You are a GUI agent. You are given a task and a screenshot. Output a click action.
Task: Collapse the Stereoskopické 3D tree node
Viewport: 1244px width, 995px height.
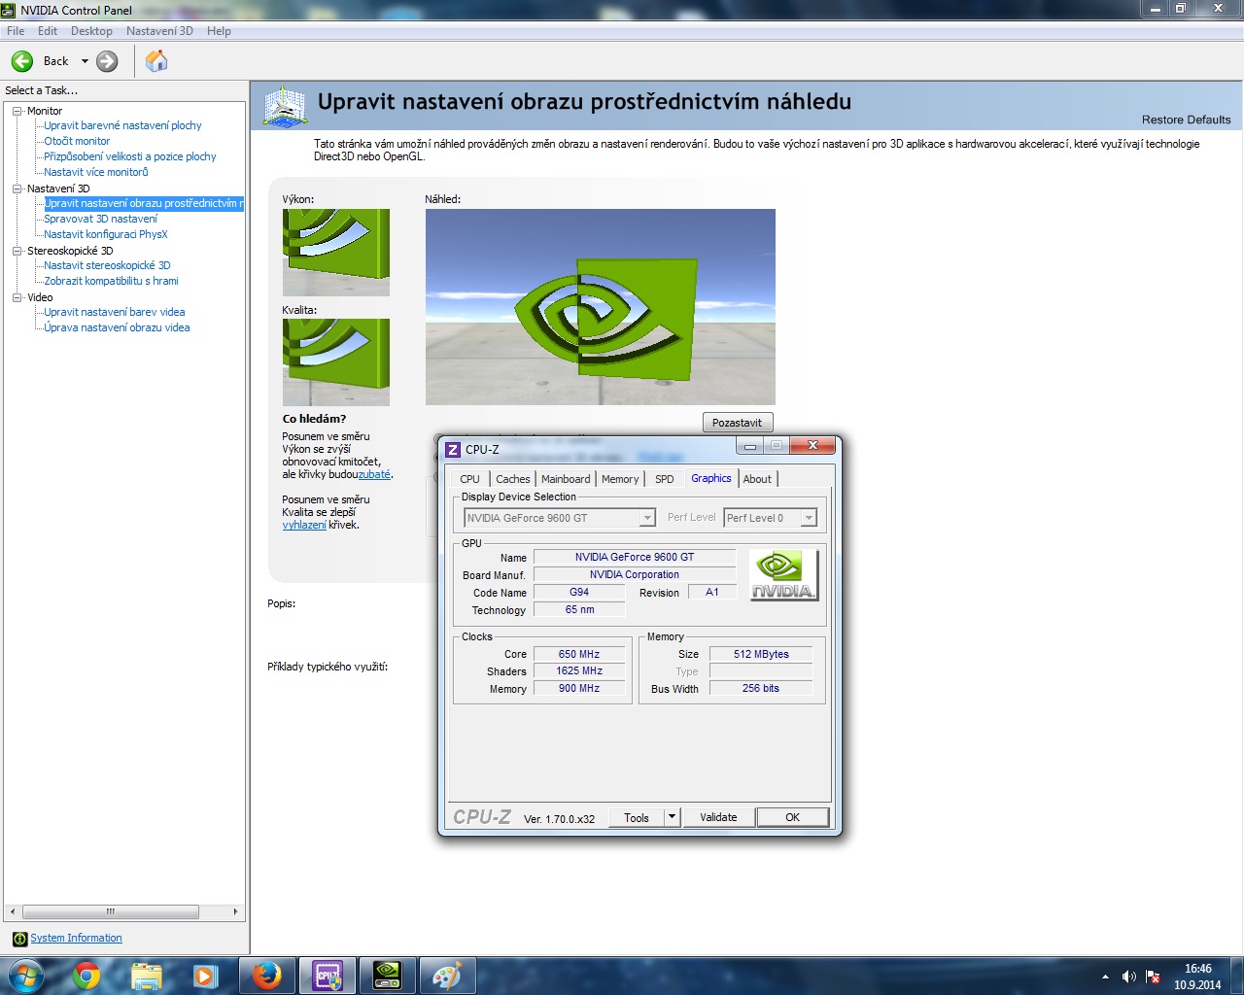pyautogui.click(x=17, y=251)
